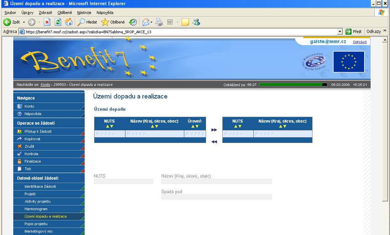Open the Messenger people icon
390x235 pixels.
coord(197,22)
